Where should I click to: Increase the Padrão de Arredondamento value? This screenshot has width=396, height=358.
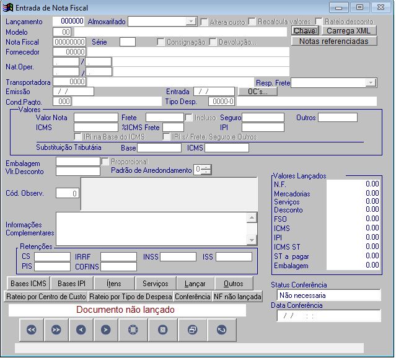206,167
